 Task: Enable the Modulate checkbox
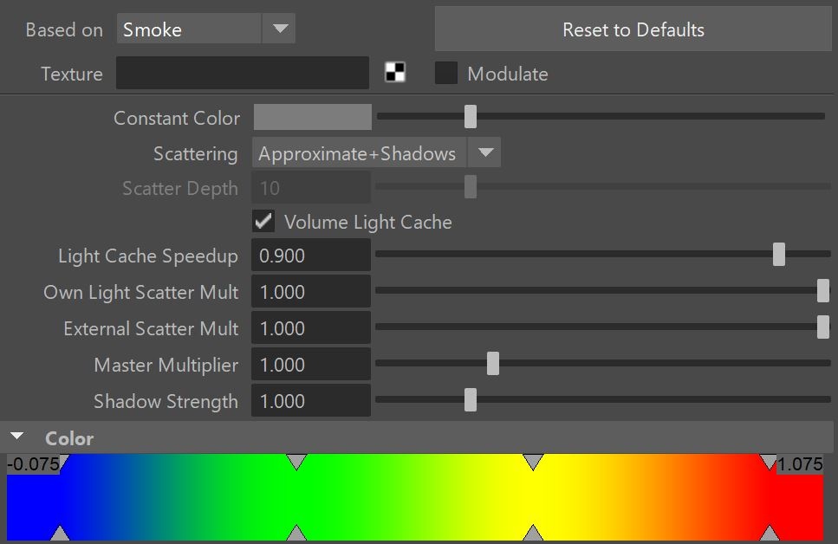[x=446, y=73]
